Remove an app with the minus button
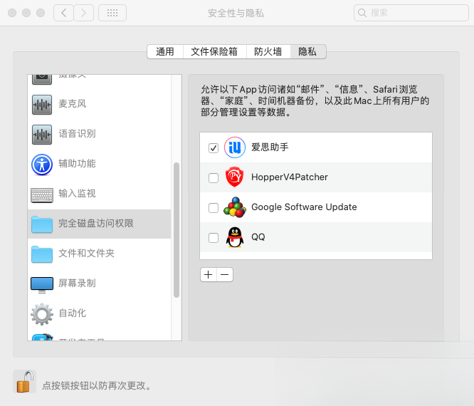The width and height of the screenshot is (474, 406). tap(225, 275)
